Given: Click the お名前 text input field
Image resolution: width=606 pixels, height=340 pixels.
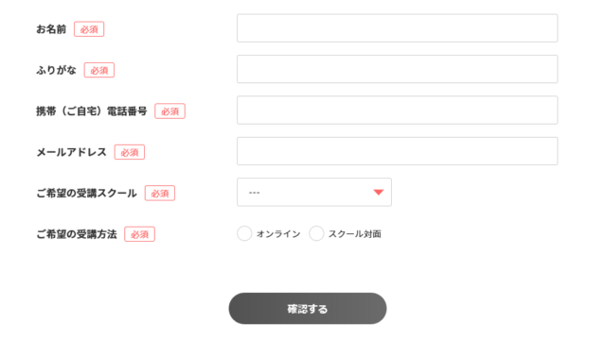Looking at the screenshot, I should (x=397, y=28).
